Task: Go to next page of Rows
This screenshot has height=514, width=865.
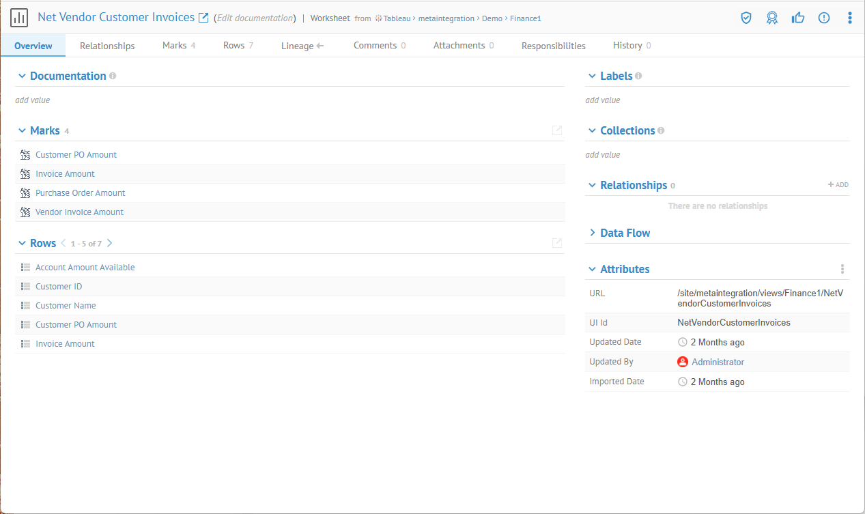Action: (x=110, y=243)
